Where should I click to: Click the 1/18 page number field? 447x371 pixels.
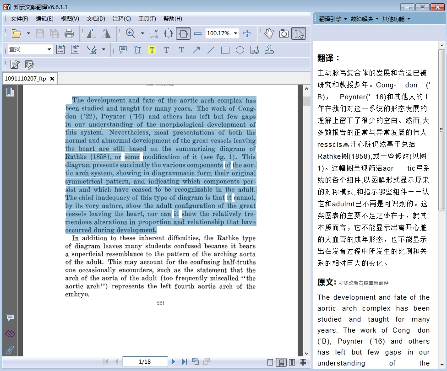click(145, 361)
